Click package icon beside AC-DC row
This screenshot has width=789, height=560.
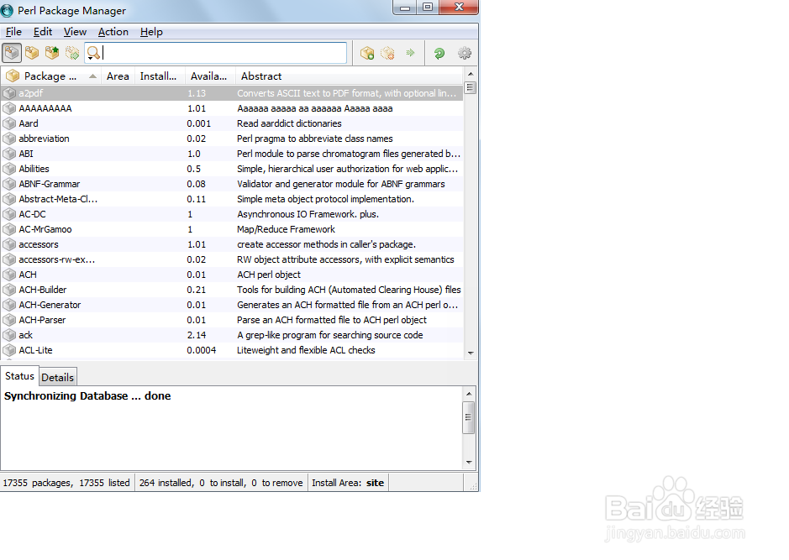click(x=9, y=214)
